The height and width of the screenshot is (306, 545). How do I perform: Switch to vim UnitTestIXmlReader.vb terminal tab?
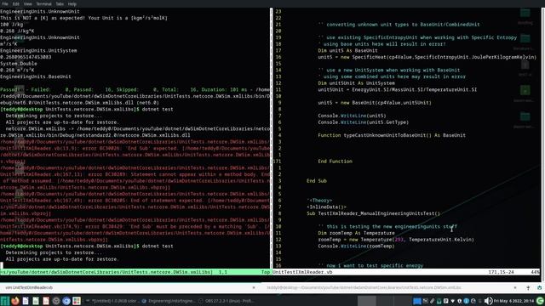tap(130, 287)
